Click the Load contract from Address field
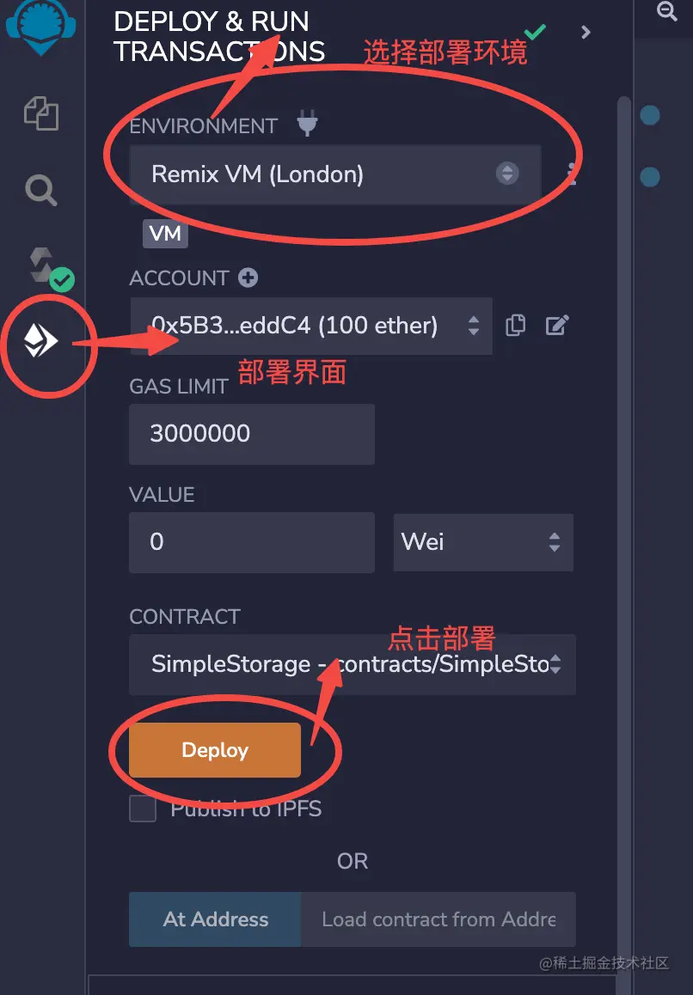Viewport: 693px width, 995px height. [438, 919]
